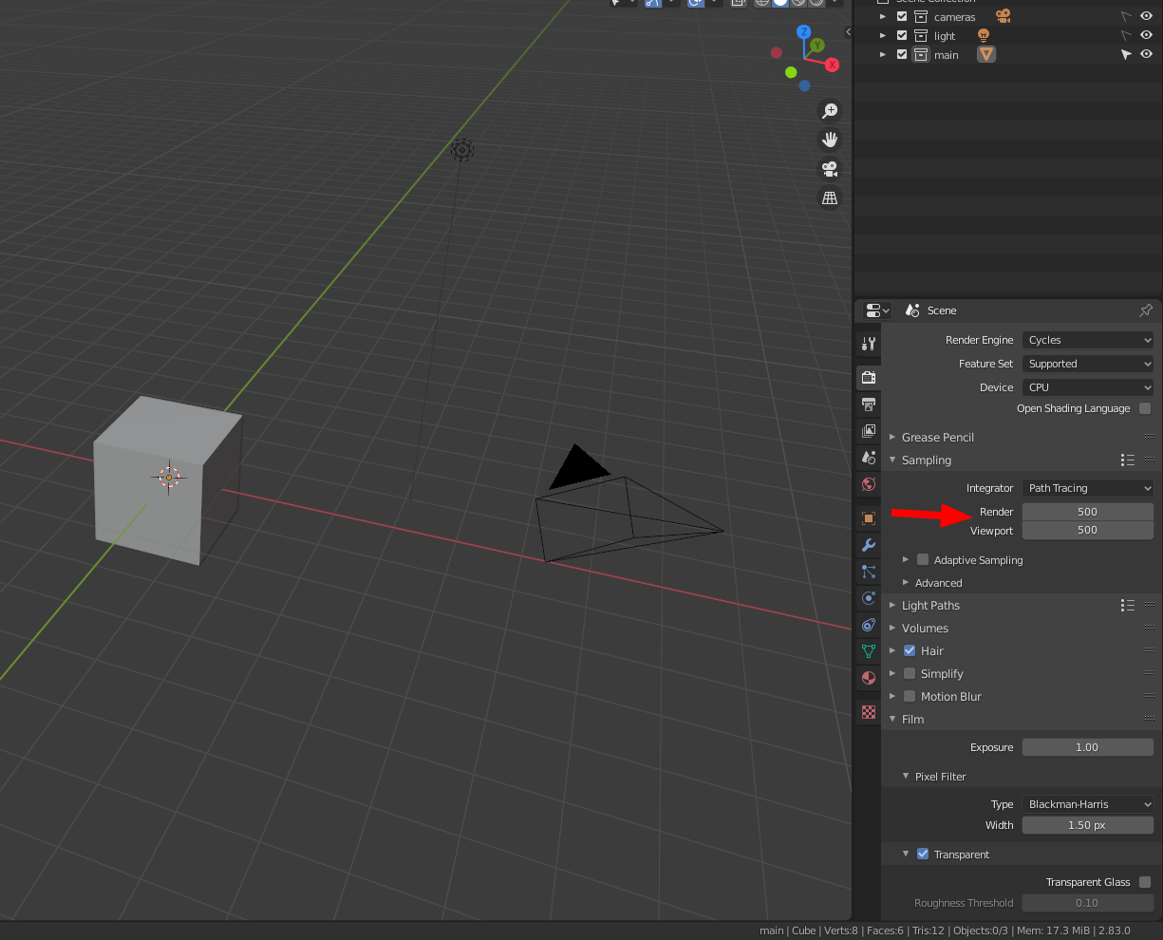This screenshot has width=1163, height=940.
Task: Hide the light collection with eye icon
Action: [x=1146, y=35]
